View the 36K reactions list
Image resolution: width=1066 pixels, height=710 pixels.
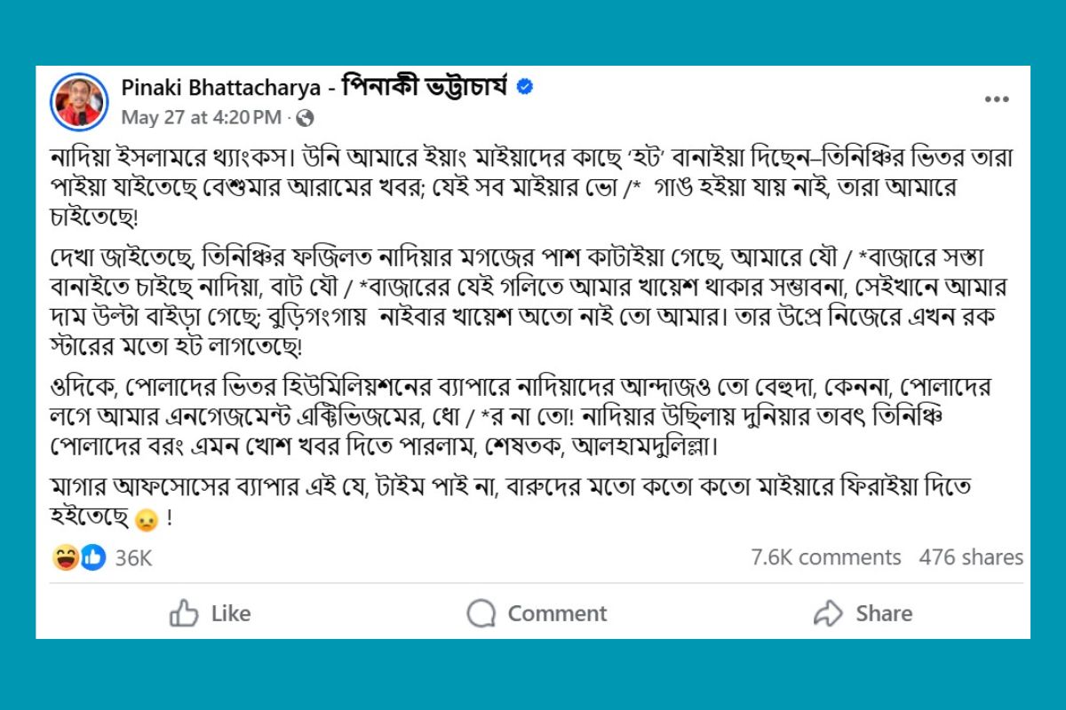[x=133, y=558]
